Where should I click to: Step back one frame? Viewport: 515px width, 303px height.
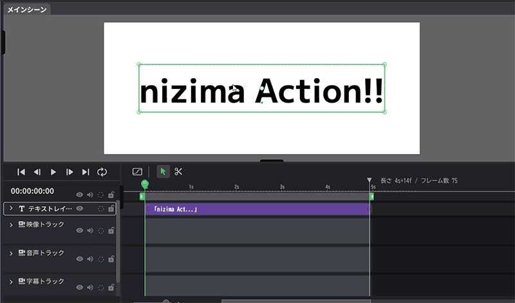[x=37, y=172]
